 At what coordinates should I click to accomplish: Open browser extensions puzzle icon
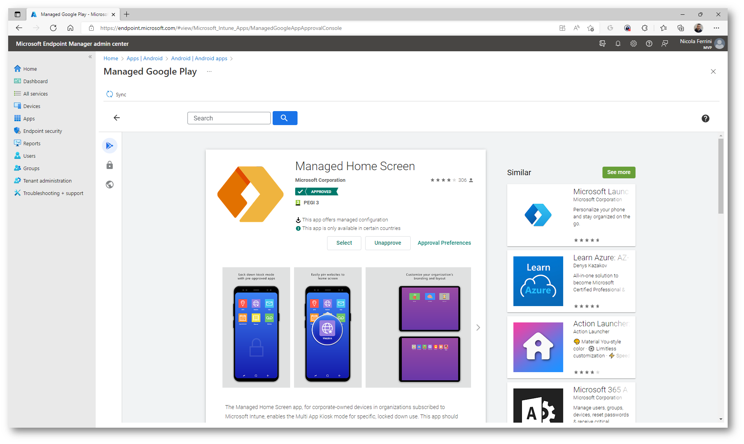[644, 28]
